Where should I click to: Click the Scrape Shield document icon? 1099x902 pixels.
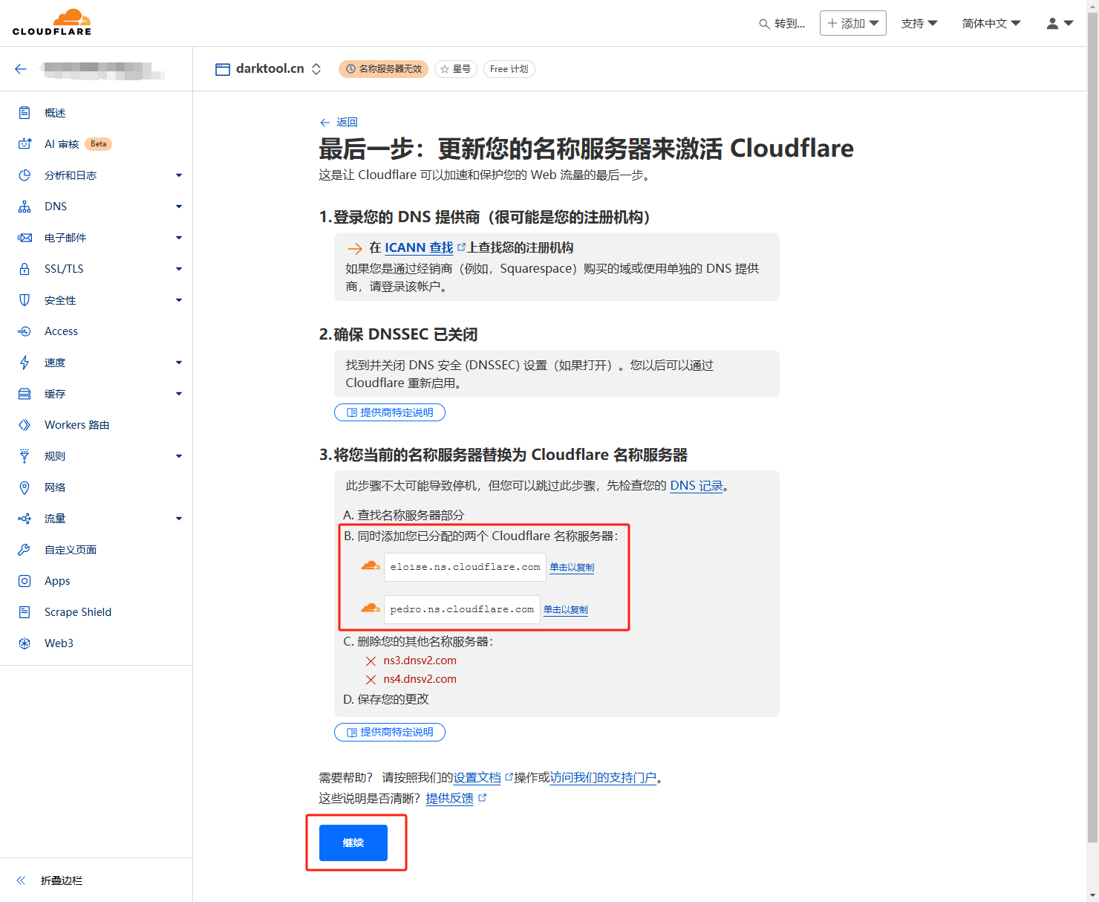[25, 612]
